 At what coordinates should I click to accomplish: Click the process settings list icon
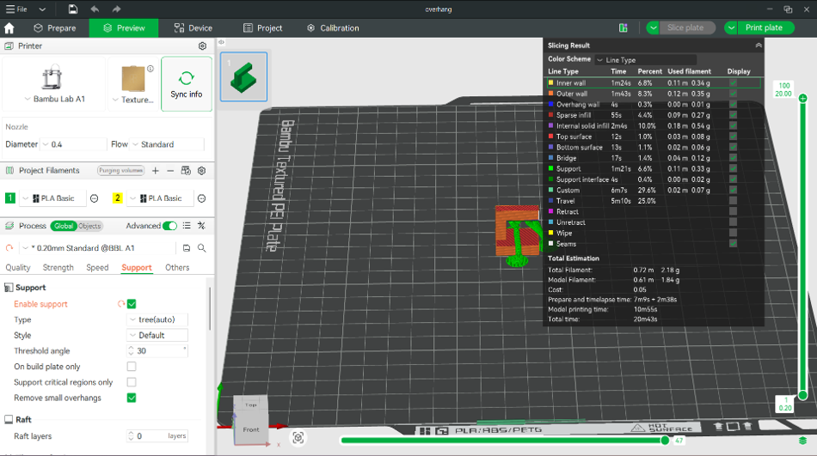pos(187,226)
